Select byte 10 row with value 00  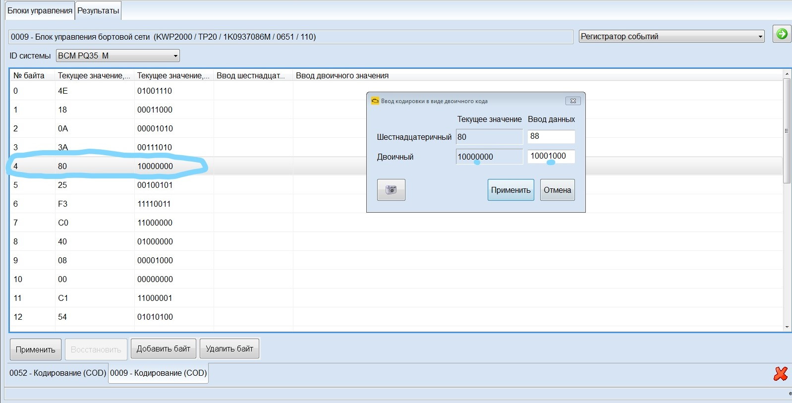pos(396,279)
